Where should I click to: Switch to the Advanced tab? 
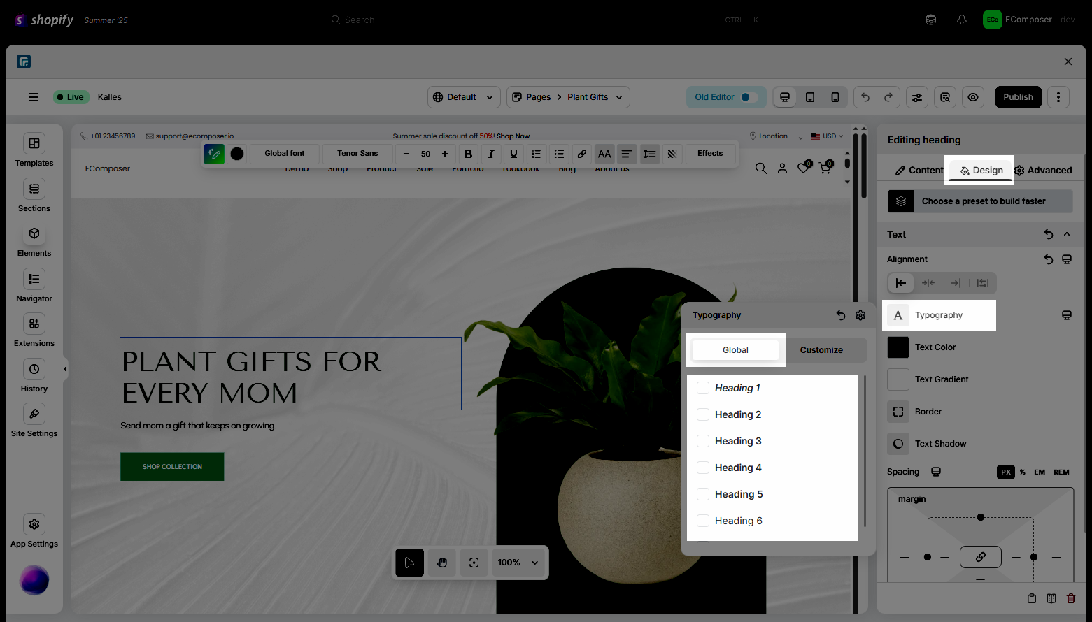click(x=1043, y=170)
